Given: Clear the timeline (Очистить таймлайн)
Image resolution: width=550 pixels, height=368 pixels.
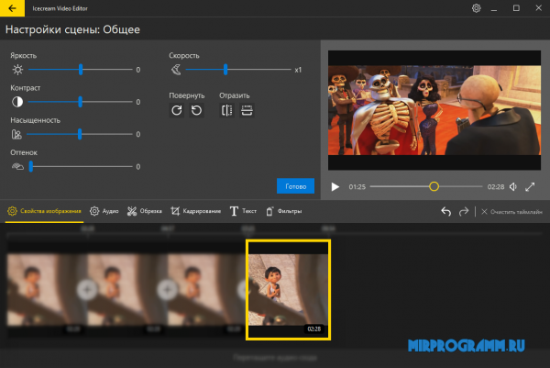Looking at the screenshot, I should pyautogui.click(x=511, y=212).
